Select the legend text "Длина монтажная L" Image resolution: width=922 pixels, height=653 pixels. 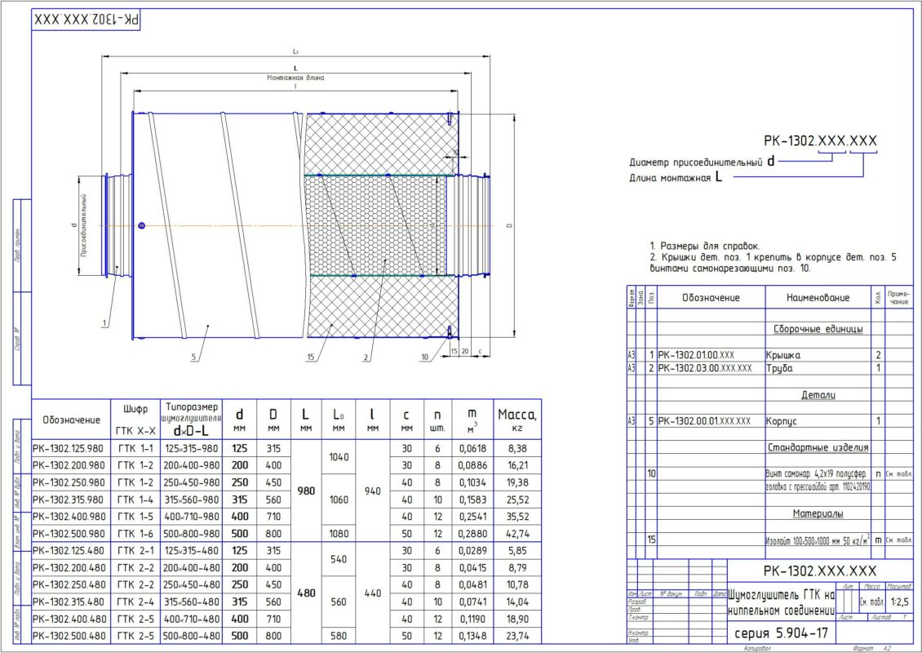pos(676,177)
